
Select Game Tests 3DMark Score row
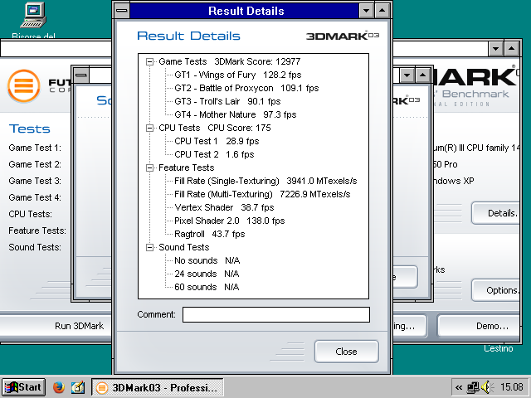[x=229, y=61]
